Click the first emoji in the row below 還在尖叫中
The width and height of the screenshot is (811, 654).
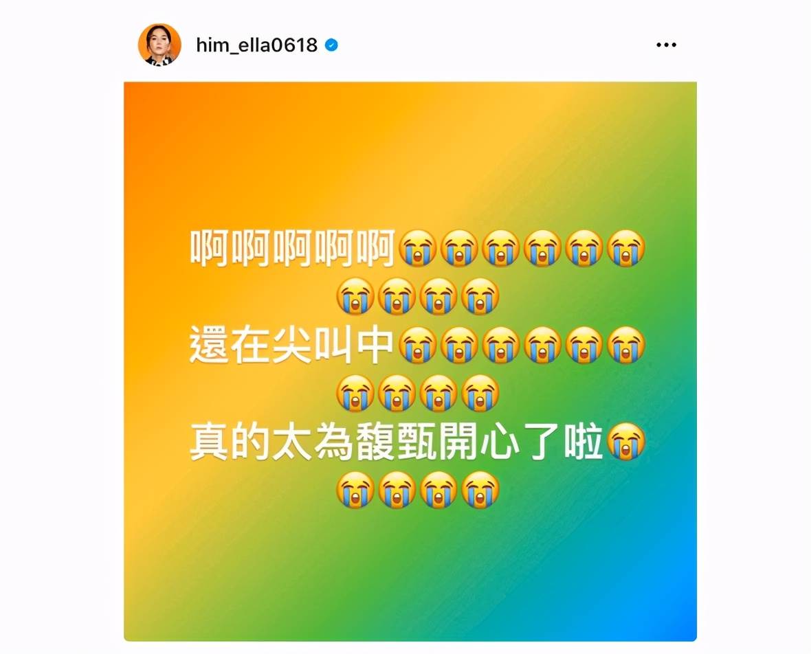[355, 393]
